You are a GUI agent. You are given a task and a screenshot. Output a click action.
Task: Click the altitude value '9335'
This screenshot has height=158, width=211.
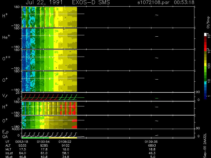pyautogui.click(x=22, y=146)
